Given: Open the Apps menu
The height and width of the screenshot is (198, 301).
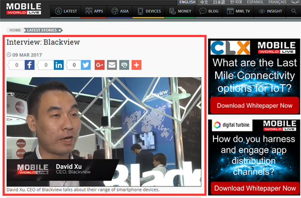Looking at the screenshot, I should 94,11.
